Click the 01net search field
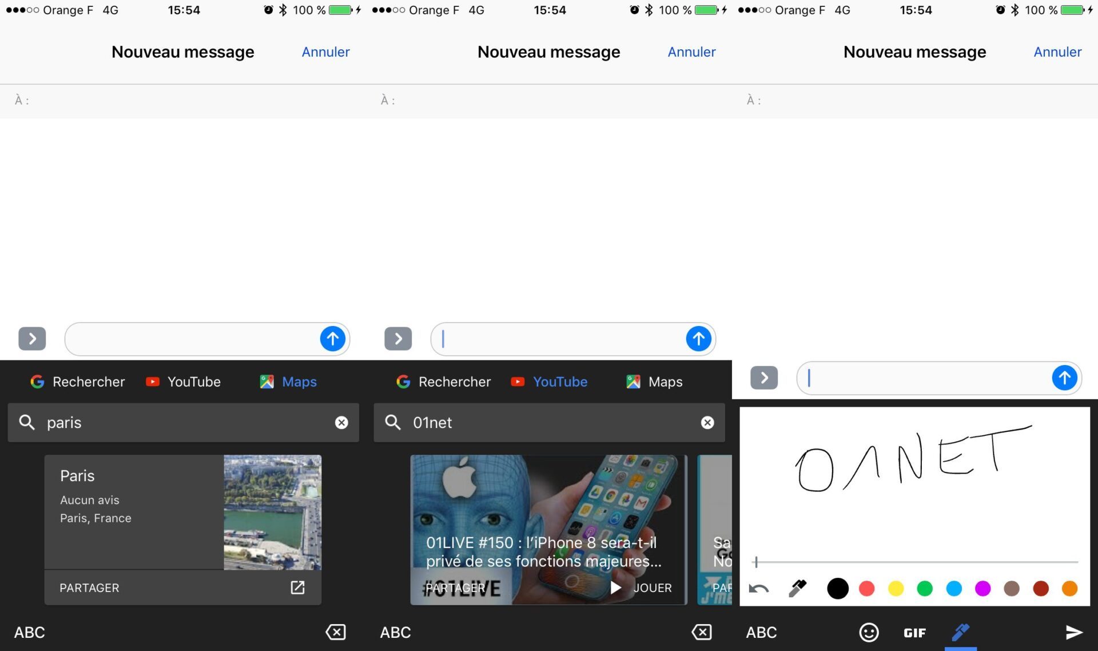This screenshot has width=1098, height=651. coord(549,422)
